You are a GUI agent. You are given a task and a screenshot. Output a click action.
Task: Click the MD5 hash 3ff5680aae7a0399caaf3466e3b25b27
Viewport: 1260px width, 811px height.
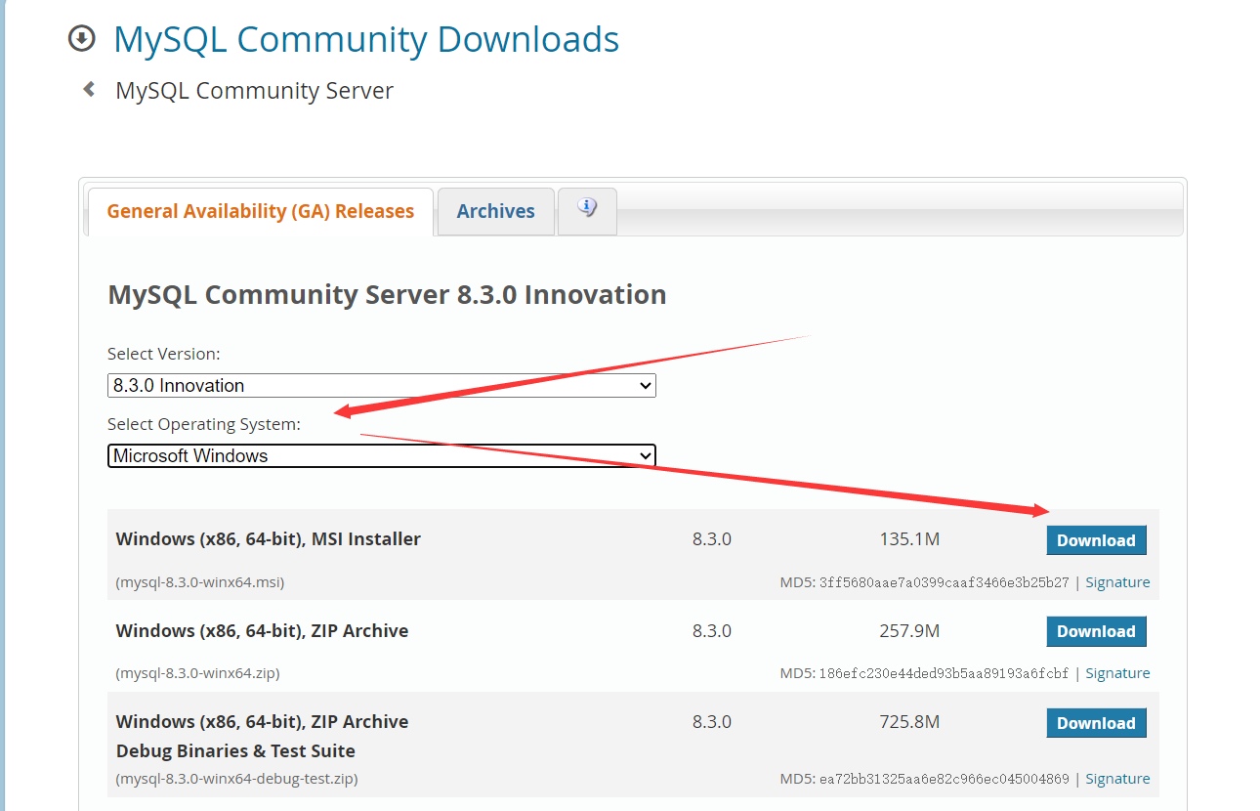tap(945, 582)
